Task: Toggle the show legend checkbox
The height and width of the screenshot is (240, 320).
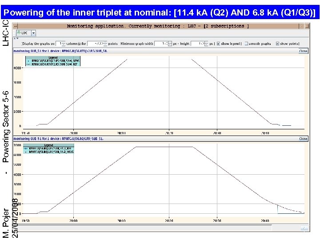Action: pos(218,44)
